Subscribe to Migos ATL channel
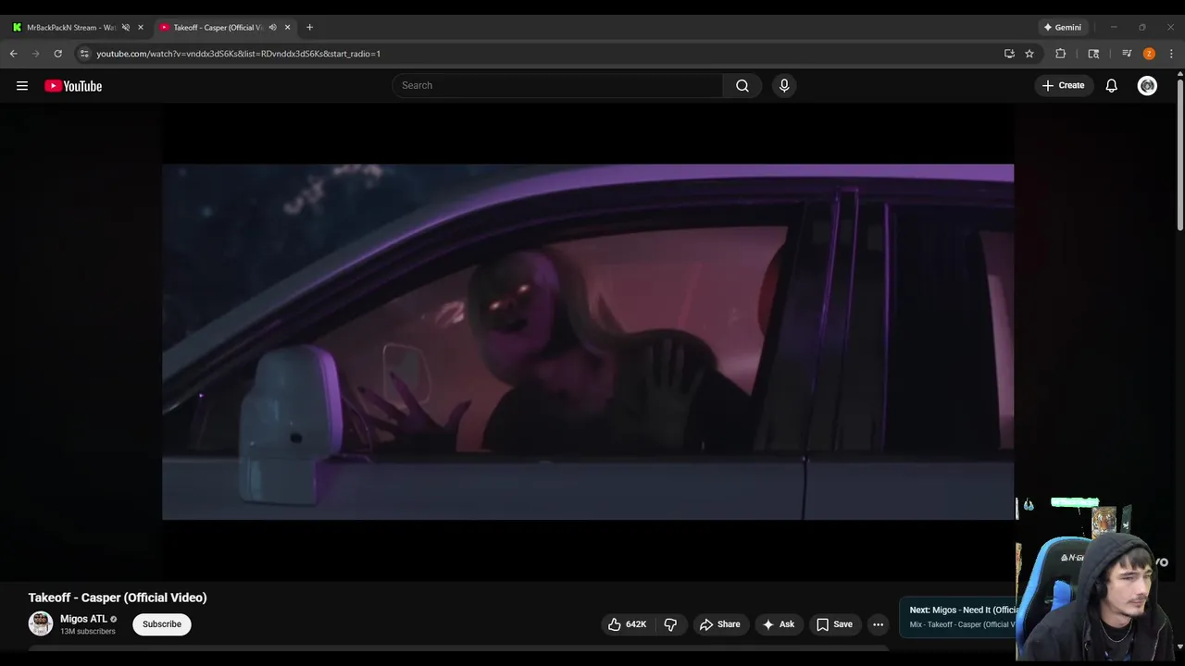Screen dimensions: 1185x666 click(x=162, y=624)
